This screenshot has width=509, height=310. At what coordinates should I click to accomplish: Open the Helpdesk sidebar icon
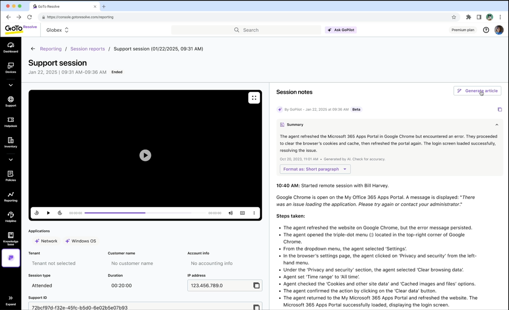pyautogui.click(x=11, y=122)
